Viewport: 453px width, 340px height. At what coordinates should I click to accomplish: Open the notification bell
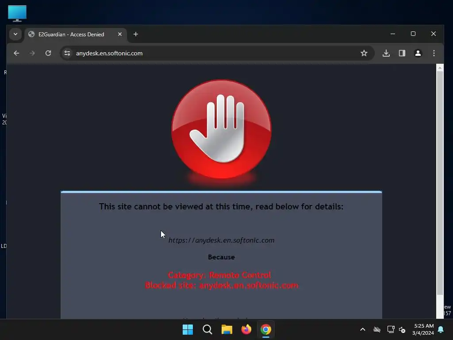(441, 329)
